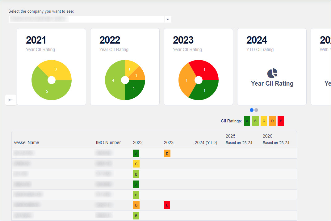Click the yellow C rating legend swatch
This screenshot has height=221, width=331.
click(264, 121)
